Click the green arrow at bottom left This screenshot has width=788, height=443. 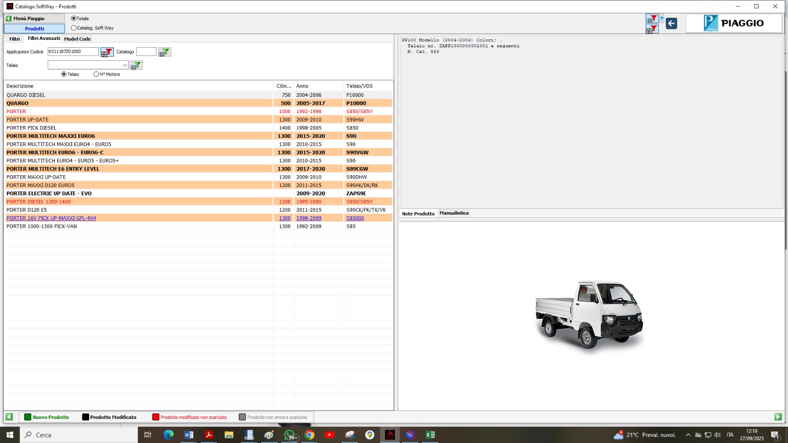coord(9,417)
